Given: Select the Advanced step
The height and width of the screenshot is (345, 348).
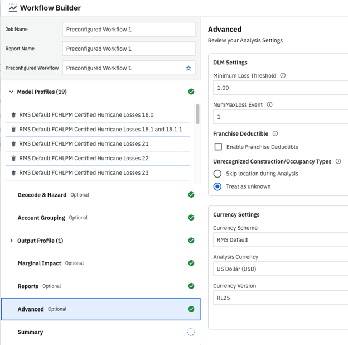Looking at the screenshot, I should coord(100,309).
